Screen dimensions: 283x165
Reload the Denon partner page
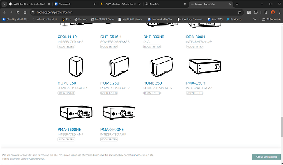click(x=18, y=12)
